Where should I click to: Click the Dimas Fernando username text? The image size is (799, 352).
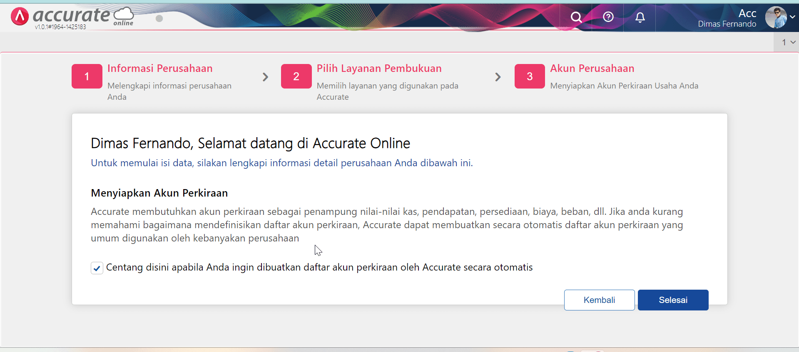pos(727,24)
